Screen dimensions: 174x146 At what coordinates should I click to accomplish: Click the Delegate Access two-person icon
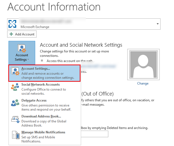tap(15, 103)
